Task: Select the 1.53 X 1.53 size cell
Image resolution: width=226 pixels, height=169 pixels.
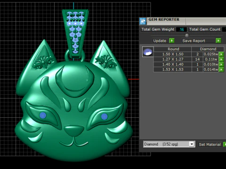Action: [x=173, y=69]
